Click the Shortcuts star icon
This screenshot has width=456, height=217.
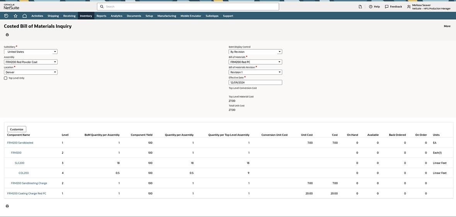tap(15, 16)
